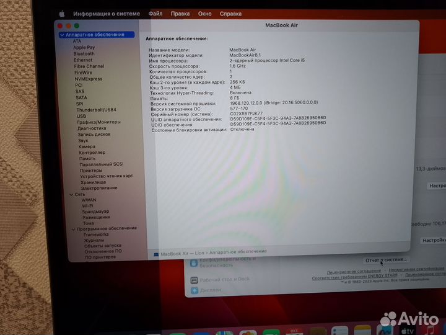Select WWAN under Сеть
Screen dimensions: 446x335
coord(89,200)
